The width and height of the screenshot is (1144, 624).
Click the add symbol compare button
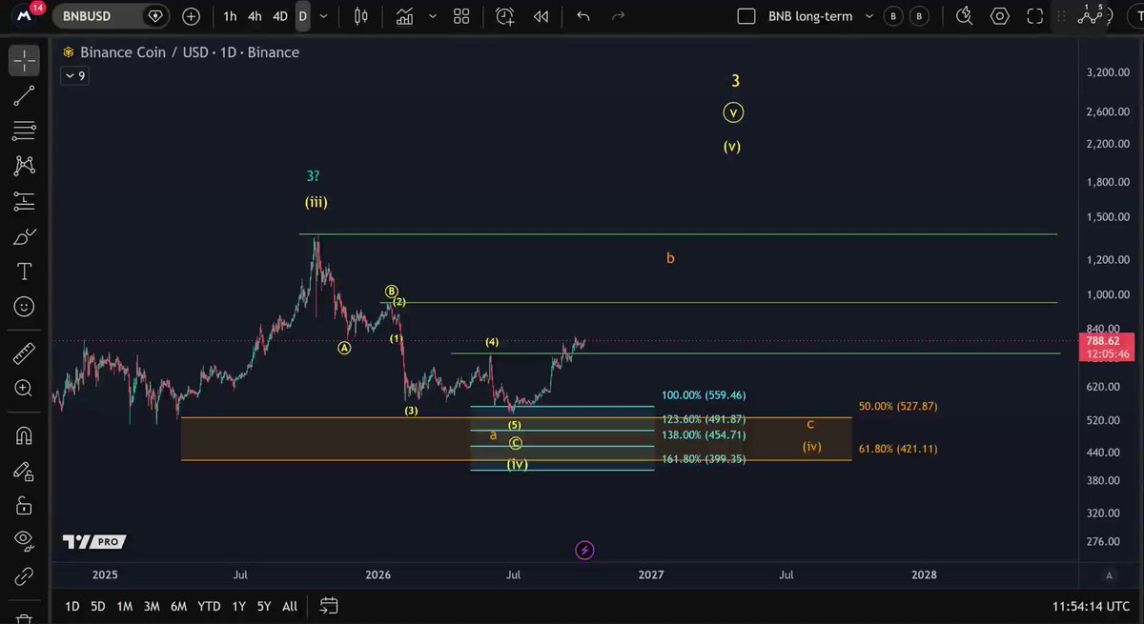(192, 16)
